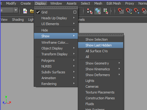Expand Object Display submenu
147x110 pixels.
tap(56, 48)
